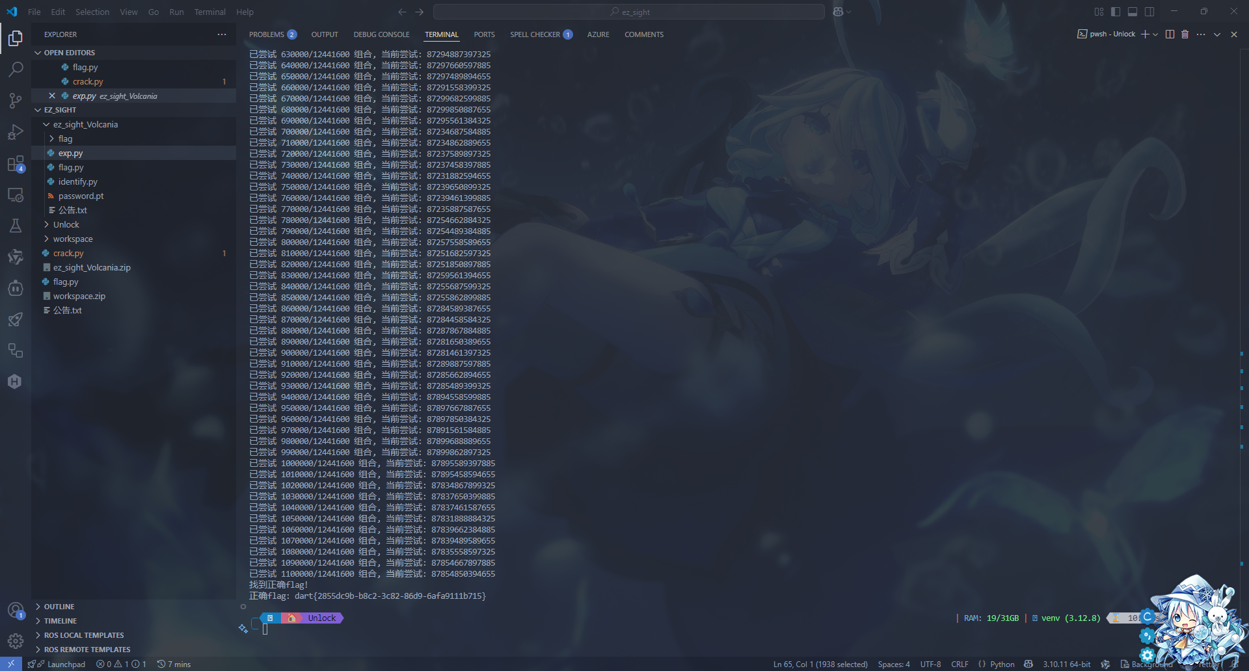This screenshot has width=1249, height=671.
Task: Switch to the DEBUG CONSOLE tab
Action: (x=381, y=34)
